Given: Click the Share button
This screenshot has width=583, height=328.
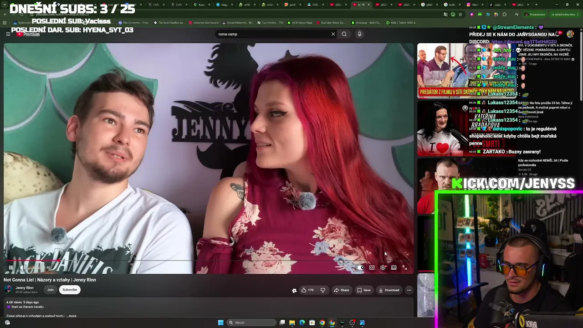Looking at the screenshot, I should (x=341, y=290).
